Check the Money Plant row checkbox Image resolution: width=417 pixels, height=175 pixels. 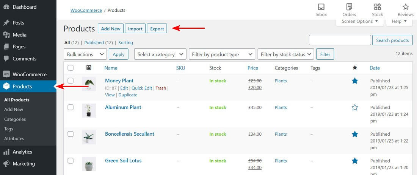71,81
